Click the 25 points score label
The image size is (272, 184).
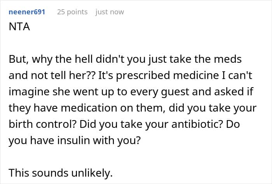pyautogui.click(x=72, y=12)
